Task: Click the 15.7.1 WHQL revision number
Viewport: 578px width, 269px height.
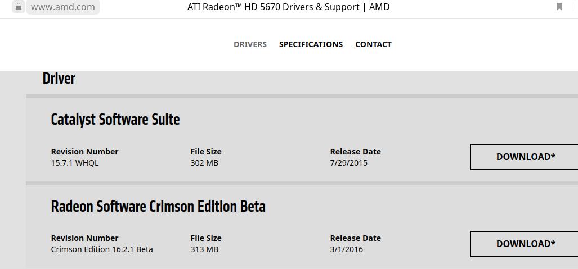Action: (x=75, y=163)
